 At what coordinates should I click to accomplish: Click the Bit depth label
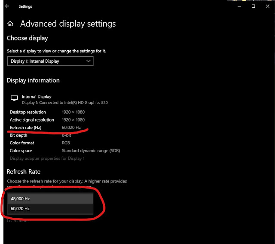[18, 135]
